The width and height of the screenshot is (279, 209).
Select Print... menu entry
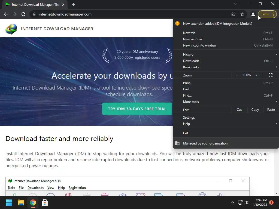pyautogui.click(x=226, y=83)
